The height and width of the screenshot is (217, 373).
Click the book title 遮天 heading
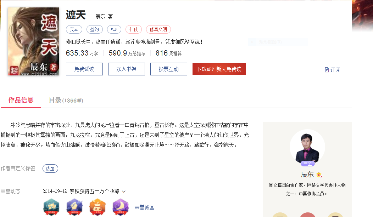click(x=76, y=15)
